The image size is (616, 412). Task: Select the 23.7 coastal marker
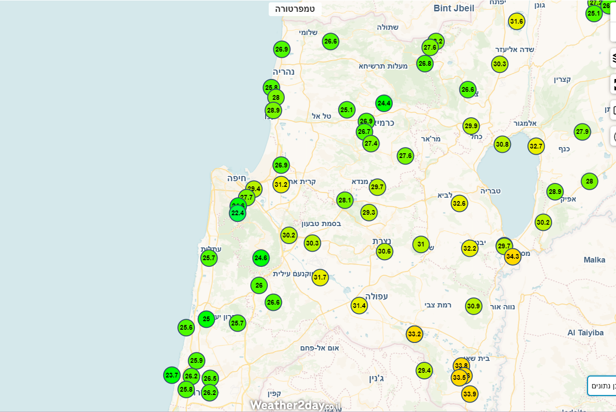tap(172, 375)
